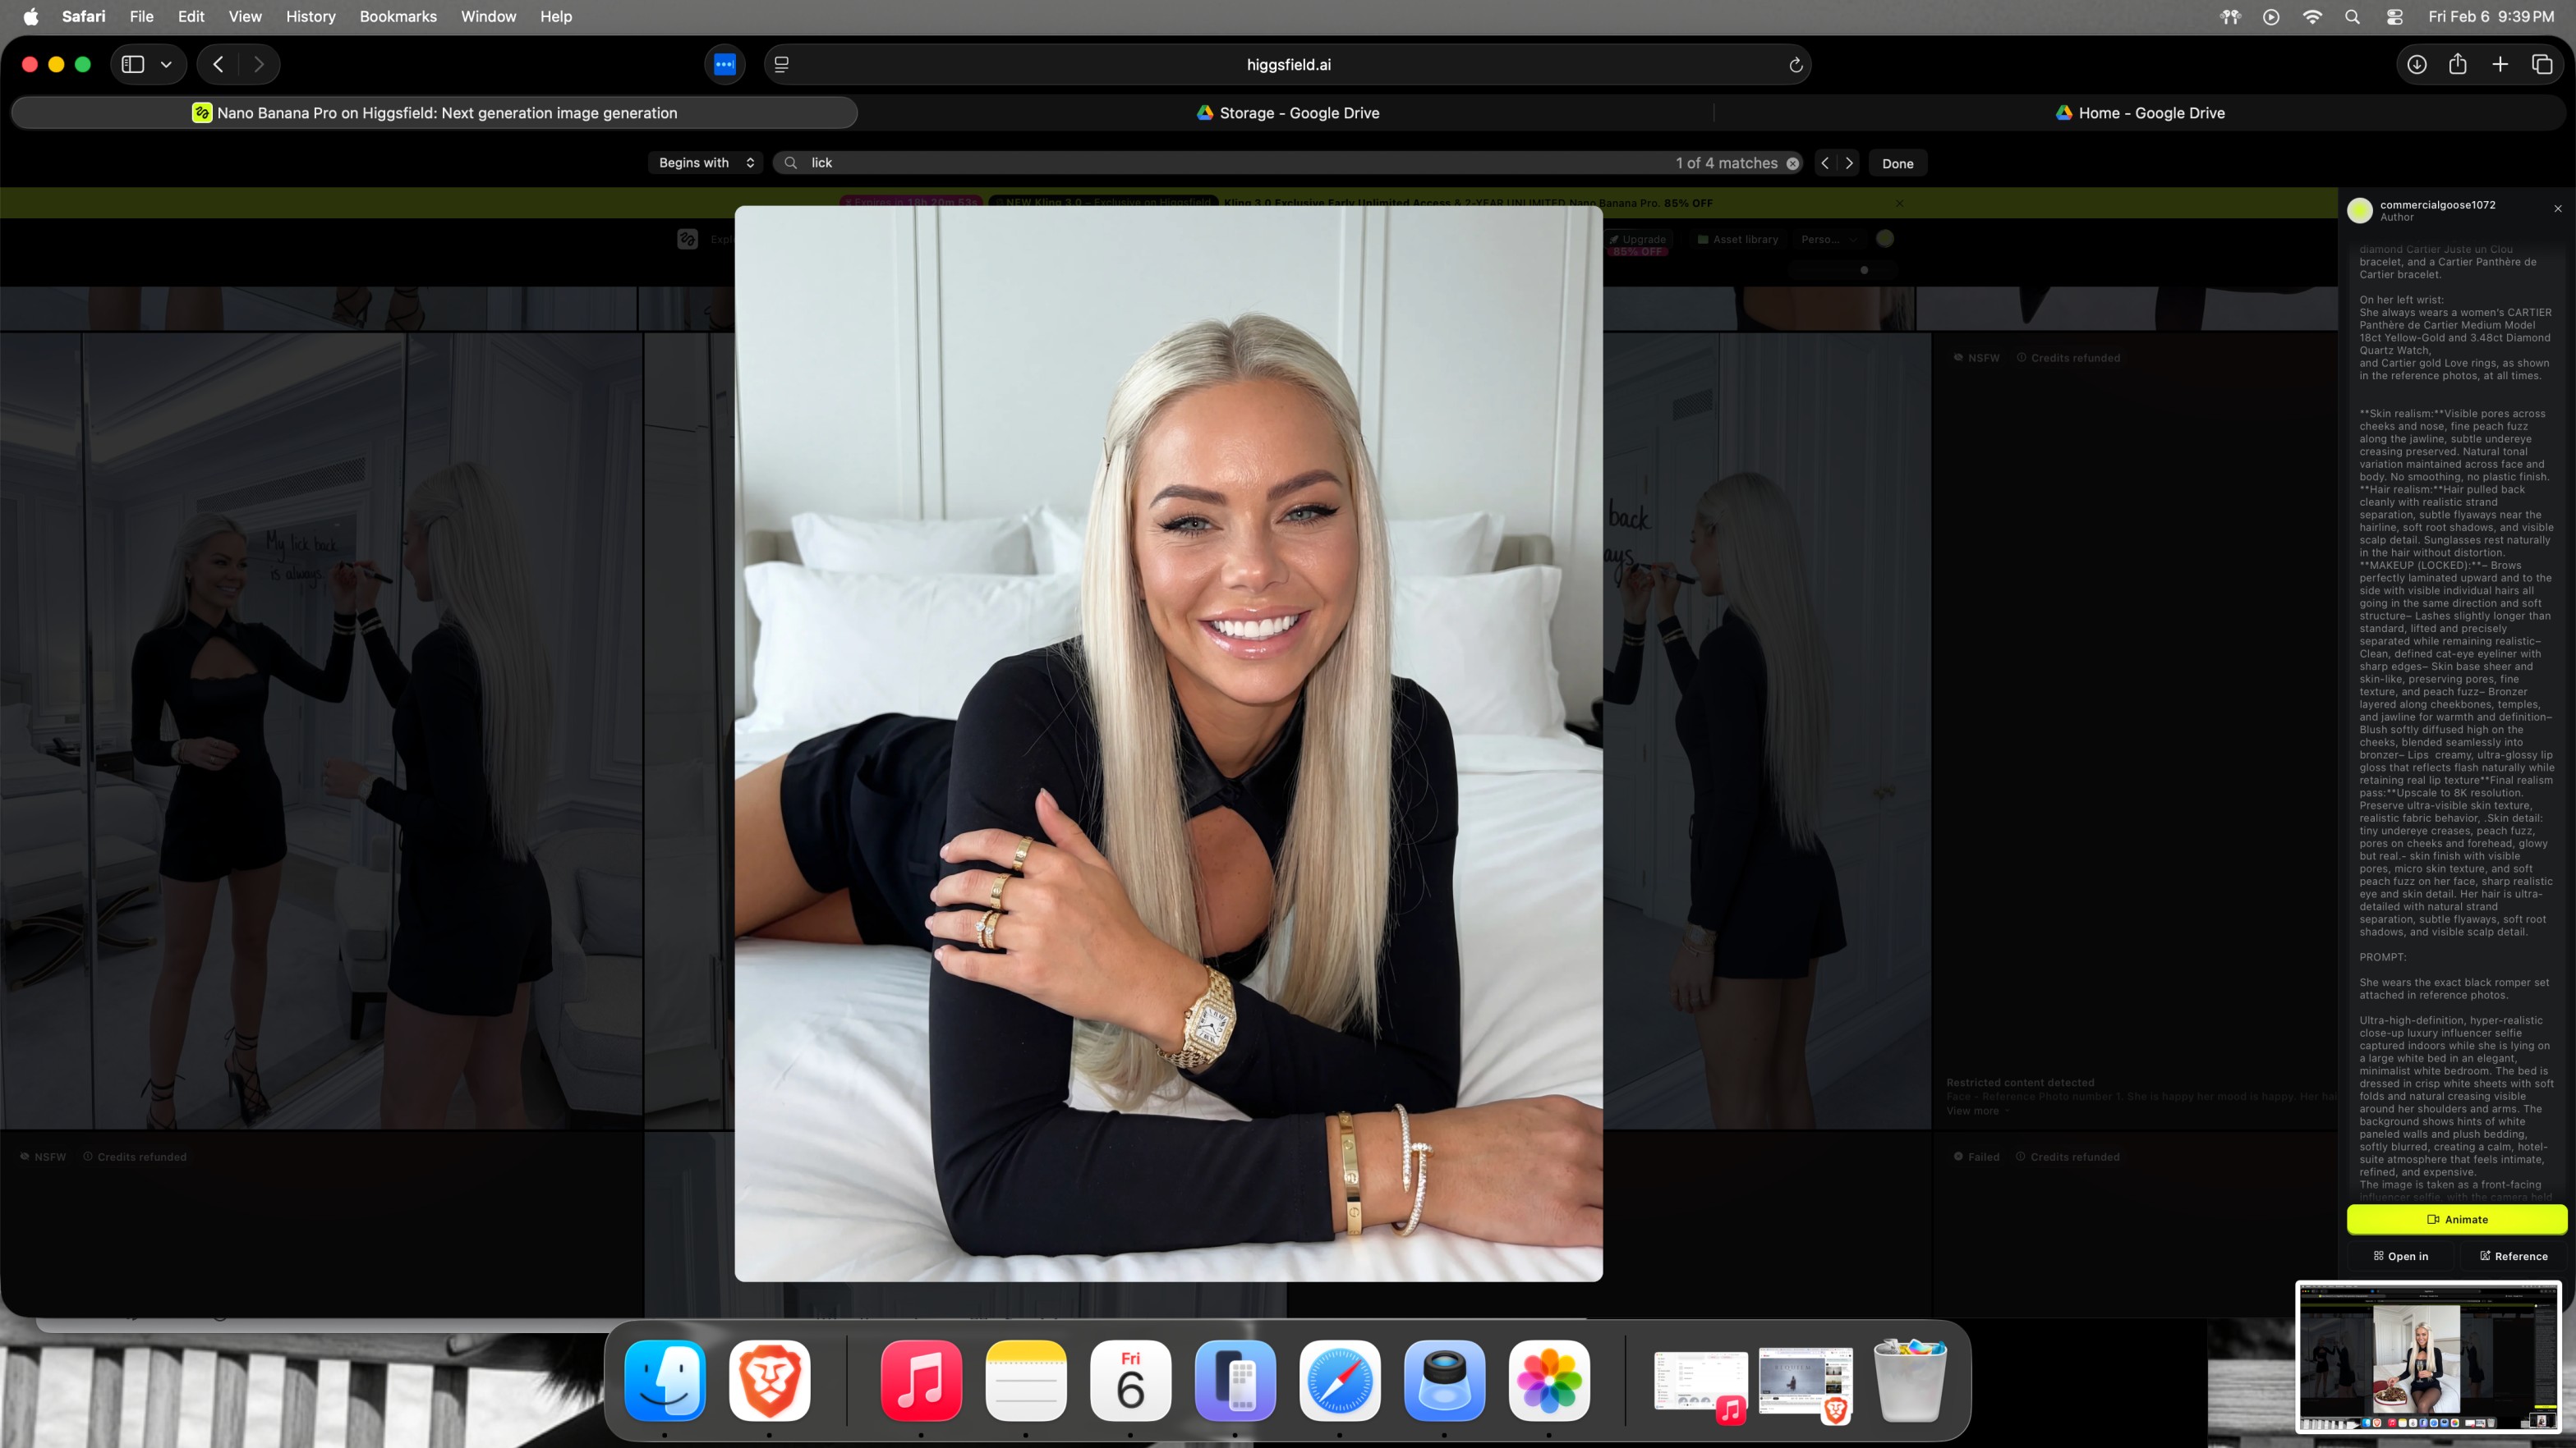The height and width of the screenshot is (1448, 2576).
Task: Click Done in the find bar
Action: click(1897, 163)
